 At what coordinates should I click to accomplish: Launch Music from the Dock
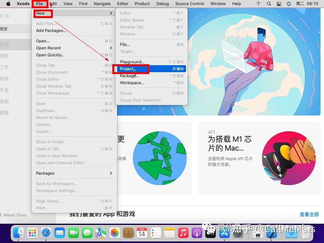pos(183,233)
